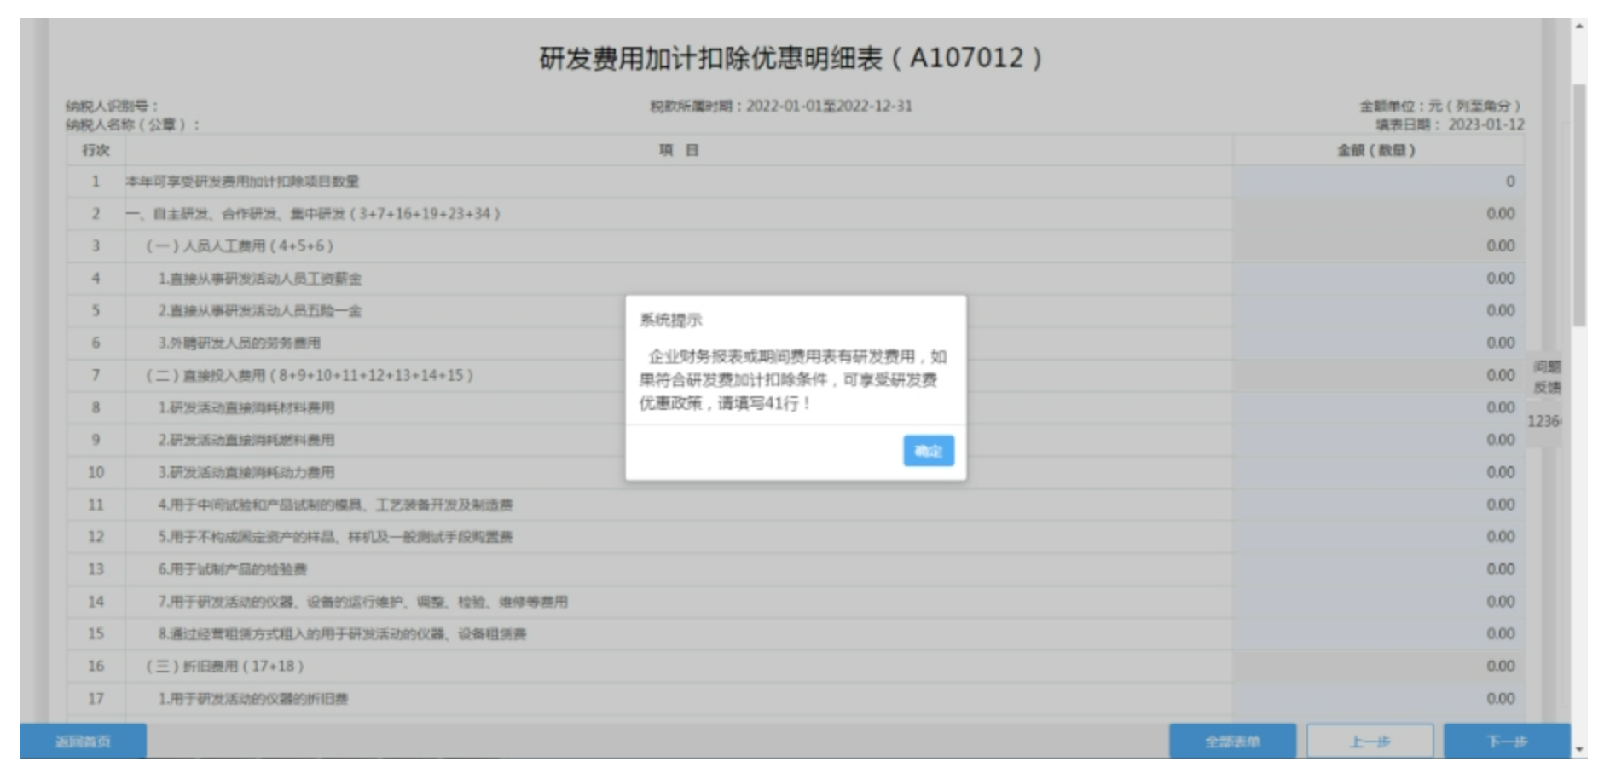The width and height of the screenshot is (1610, 773).
Task: Click the 金额单位:元 label
Action: pos(1440,106)
